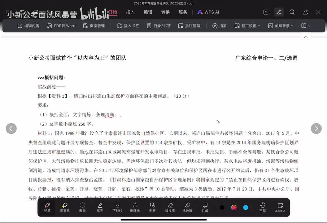Select the 高亮笔 highlighter pen tool
This screenshot has height=223, width=327.
(x=65, y=207)
